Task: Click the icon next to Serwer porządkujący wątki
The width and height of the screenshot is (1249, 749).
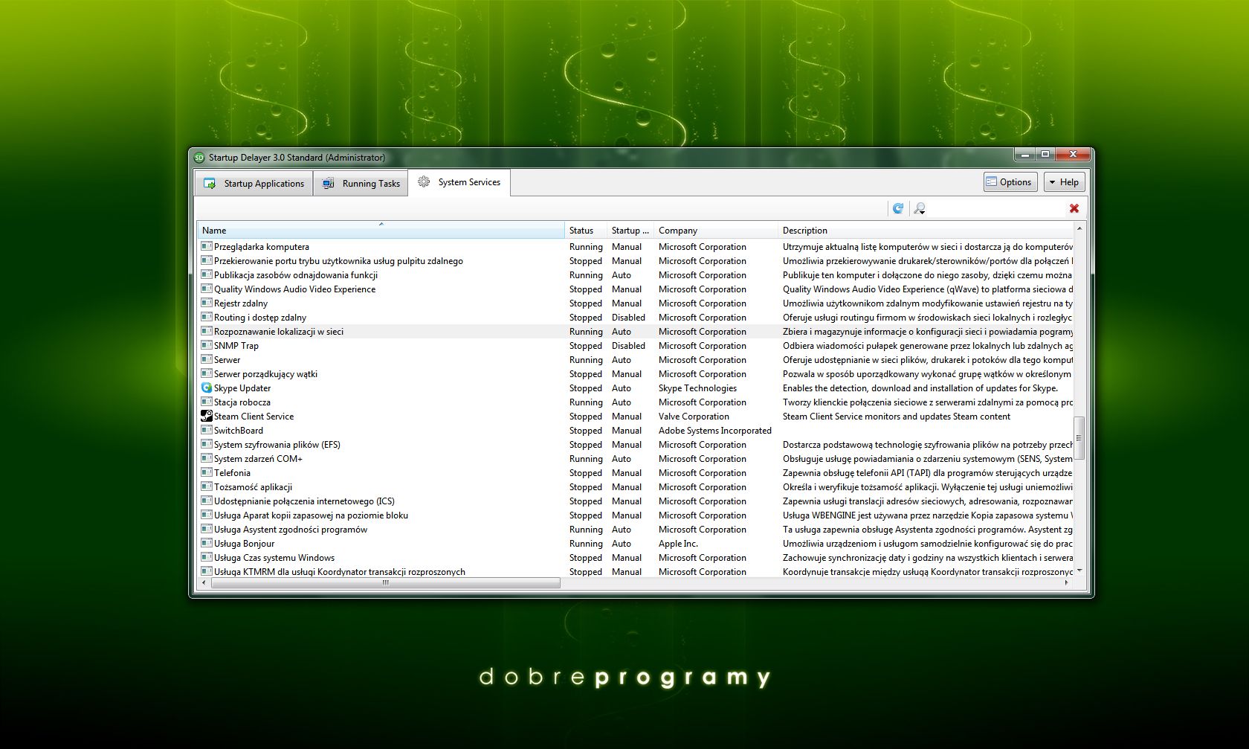Action: tap(207, 373)
